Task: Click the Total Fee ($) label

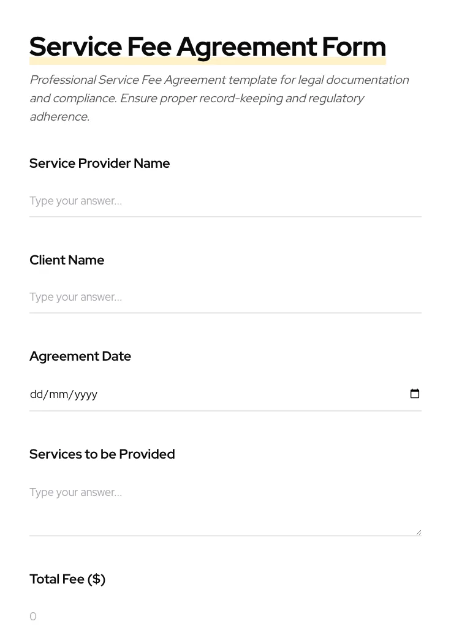Action: (x=67, y=579)
